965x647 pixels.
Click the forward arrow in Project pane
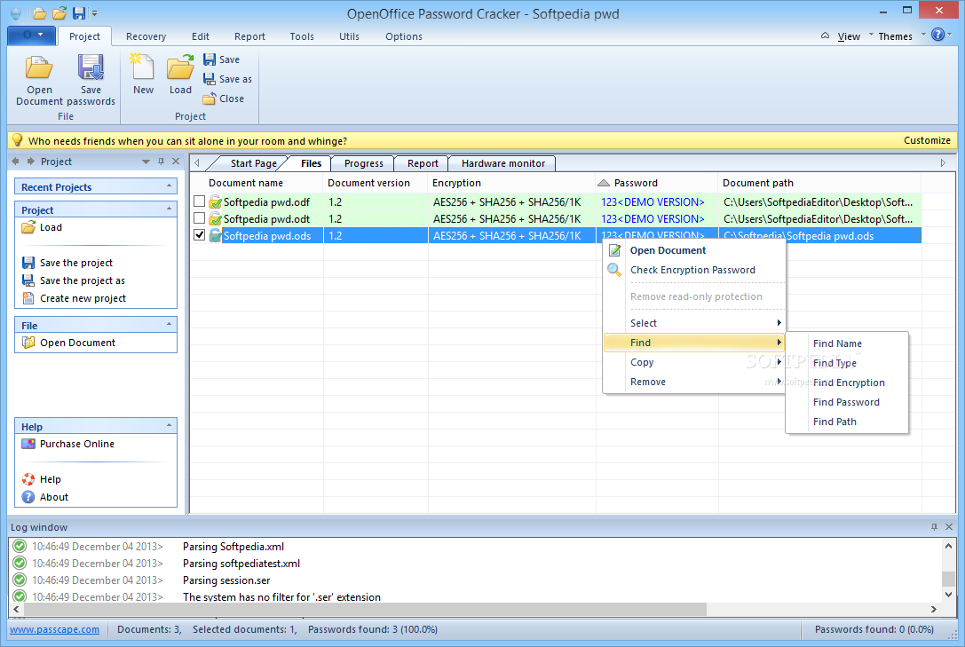[30, 162]
